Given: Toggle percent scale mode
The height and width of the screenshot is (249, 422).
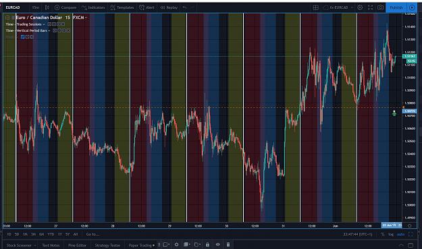Looking at the screenshot, I should 382,234.
